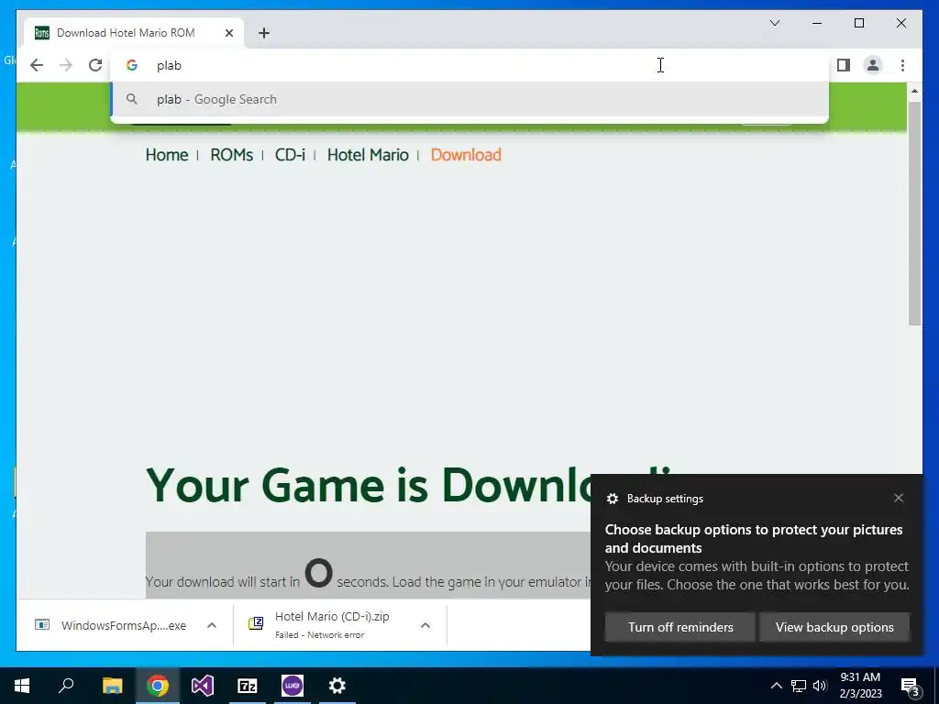The width and height of the screenshot is (939, 704).
Task: Click the orange Download breadcrumb
Action: click(466, 155)
